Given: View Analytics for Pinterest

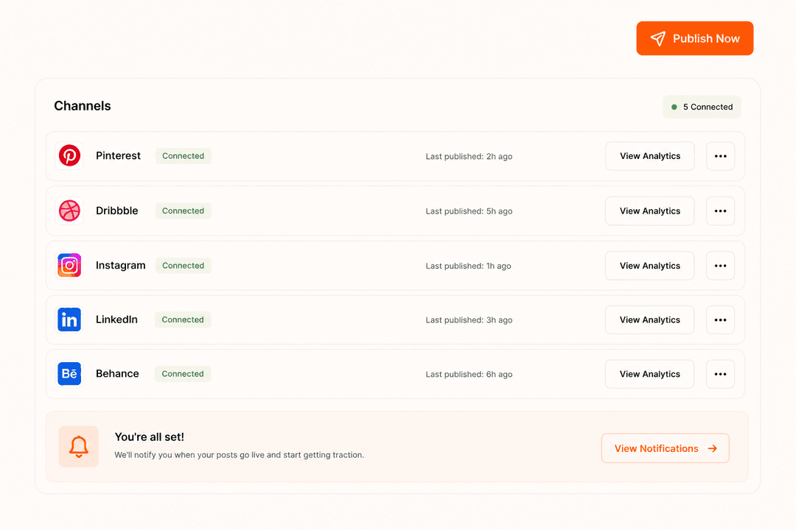Looking at the screenshot, I should [x=650, y=156].
